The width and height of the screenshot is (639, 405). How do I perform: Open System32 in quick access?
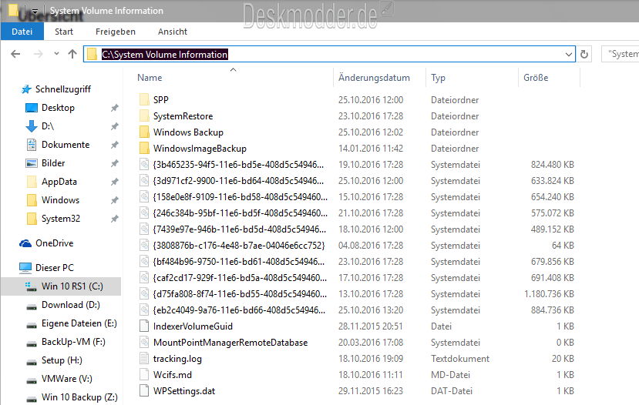pos(61,219)
